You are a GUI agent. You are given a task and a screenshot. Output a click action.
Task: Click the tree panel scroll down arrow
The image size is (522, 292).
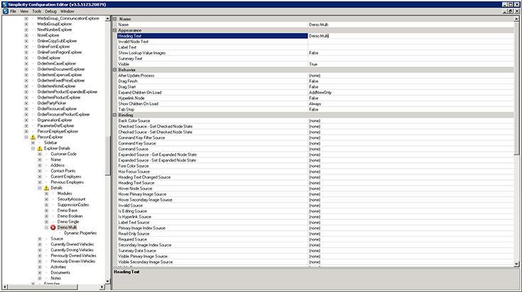(x=107, y=281)
